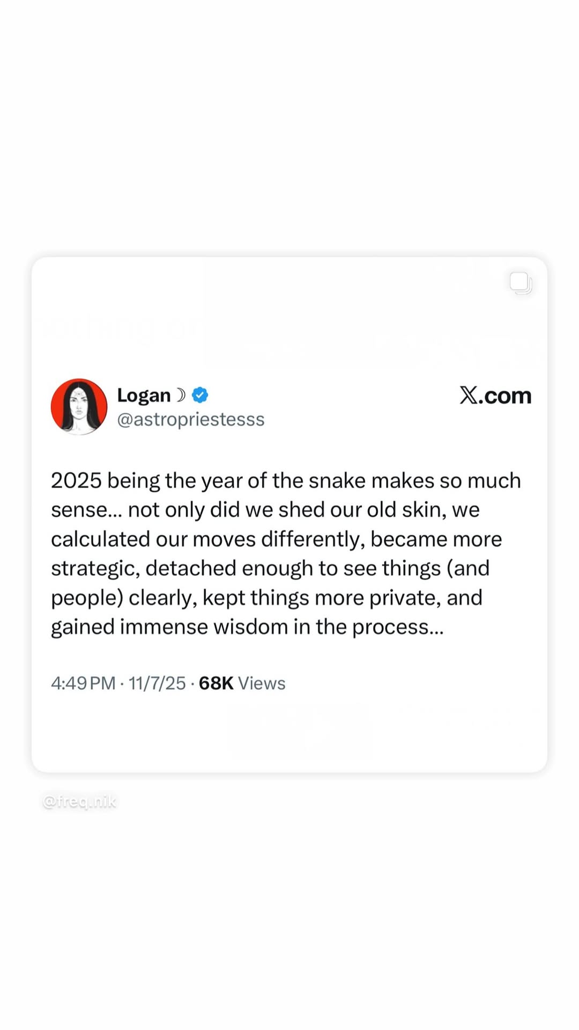This screenshot has height=1030, width=579.
Task: Open the @freq.nik watermark tag
Action: point(79,801)
